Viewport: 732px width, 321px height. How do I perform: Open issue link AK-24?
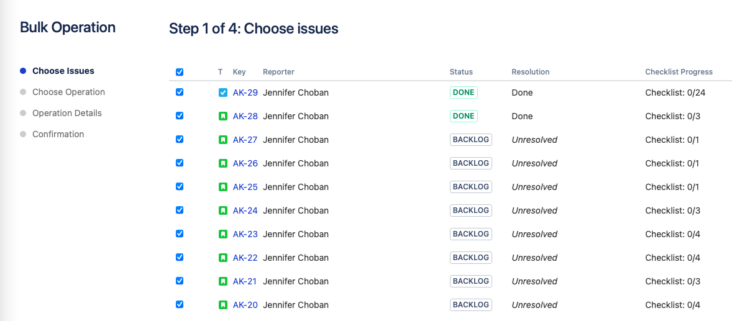coord(245,210)
